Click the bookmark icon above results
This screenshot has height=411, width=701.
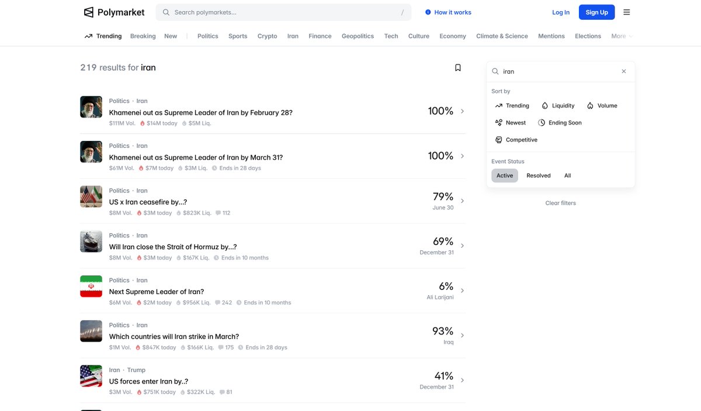pos(458,68)
